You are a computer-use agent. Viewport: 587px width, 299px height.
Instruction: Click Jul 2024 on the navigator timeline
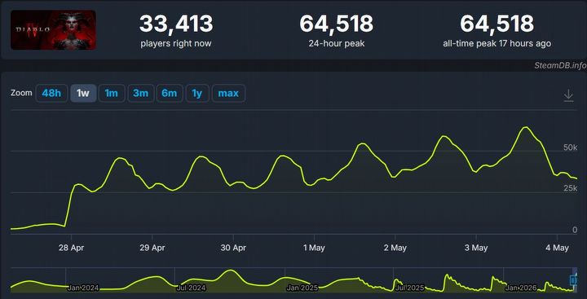(x=191, y=288)
